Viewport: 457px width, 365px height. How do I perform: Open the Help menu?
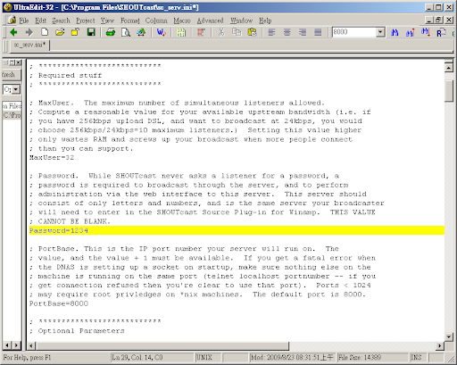click(x=265, y=21)
